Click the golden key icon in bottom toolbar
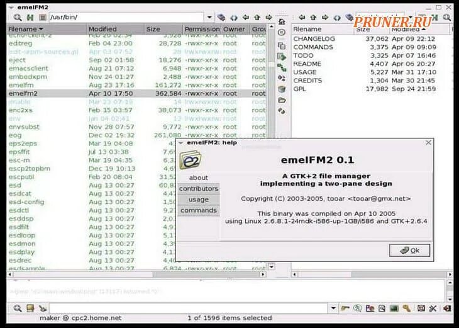 pyautogui.click(x=407, y=308)
